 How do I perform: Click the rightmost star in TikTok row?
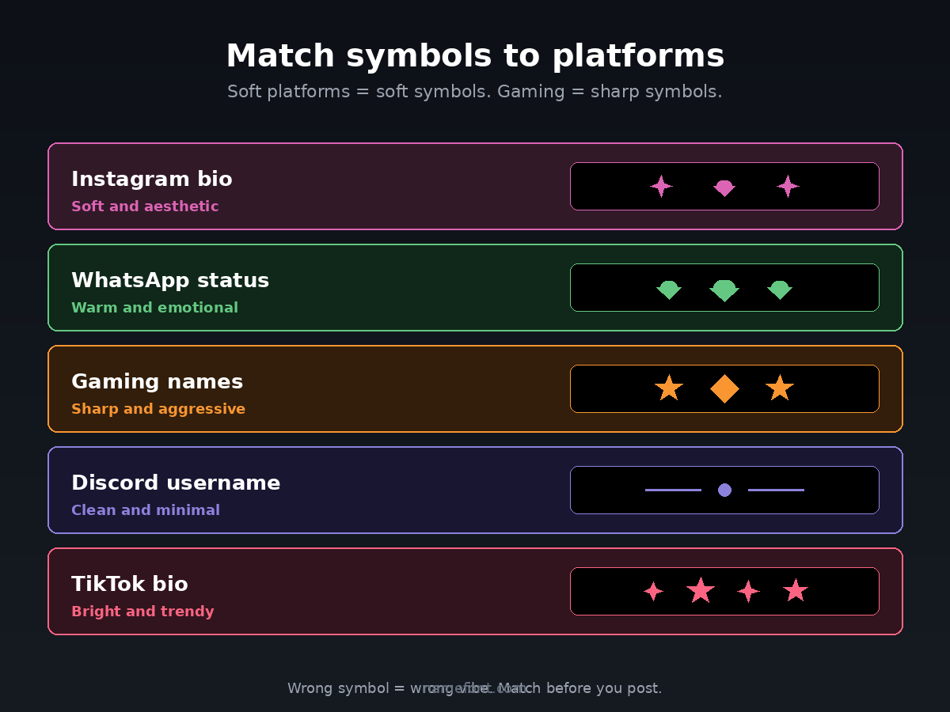click(x=796, y=590)
